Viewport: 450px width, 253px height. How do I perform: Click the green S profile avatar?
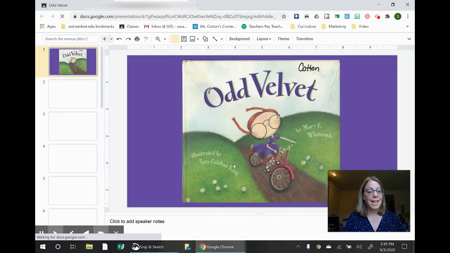[398, 17]
